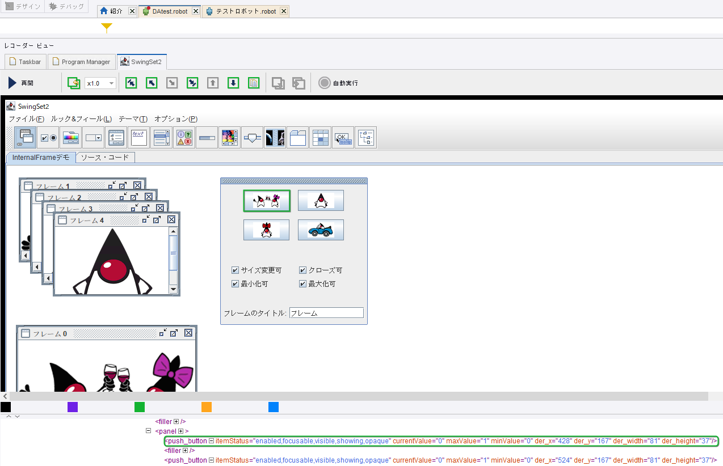Select the tooltip demo OK icon
Screen dimensions: 723x466
click(x=343, y=138)
